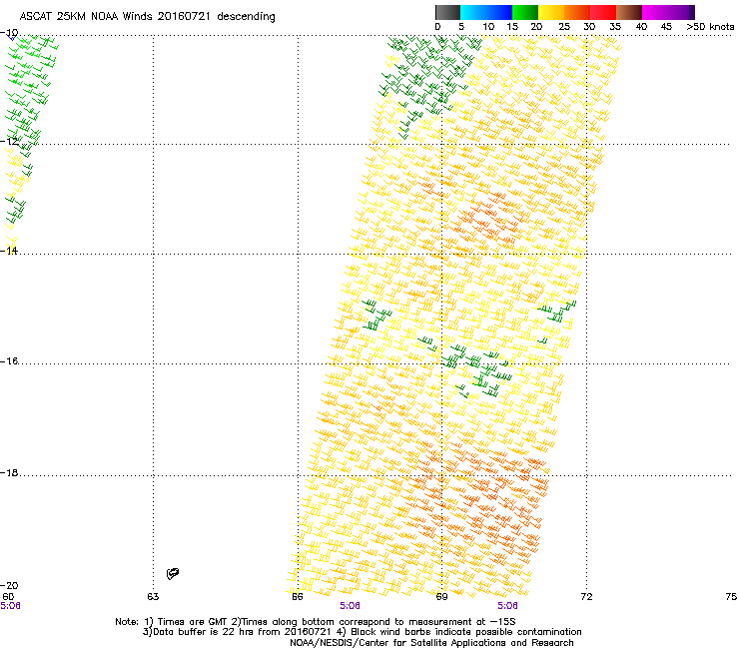Click the 5:08 time label between longitudes 69 and 72
Viewport: 739px width, 649px height.
[507, 606]
